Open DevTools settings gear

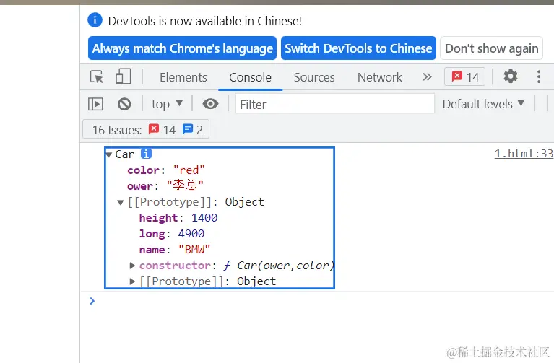click(x=511, y=76)
